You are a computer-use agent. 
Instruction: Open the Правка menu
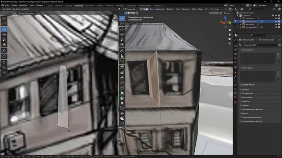pos(15,5)
